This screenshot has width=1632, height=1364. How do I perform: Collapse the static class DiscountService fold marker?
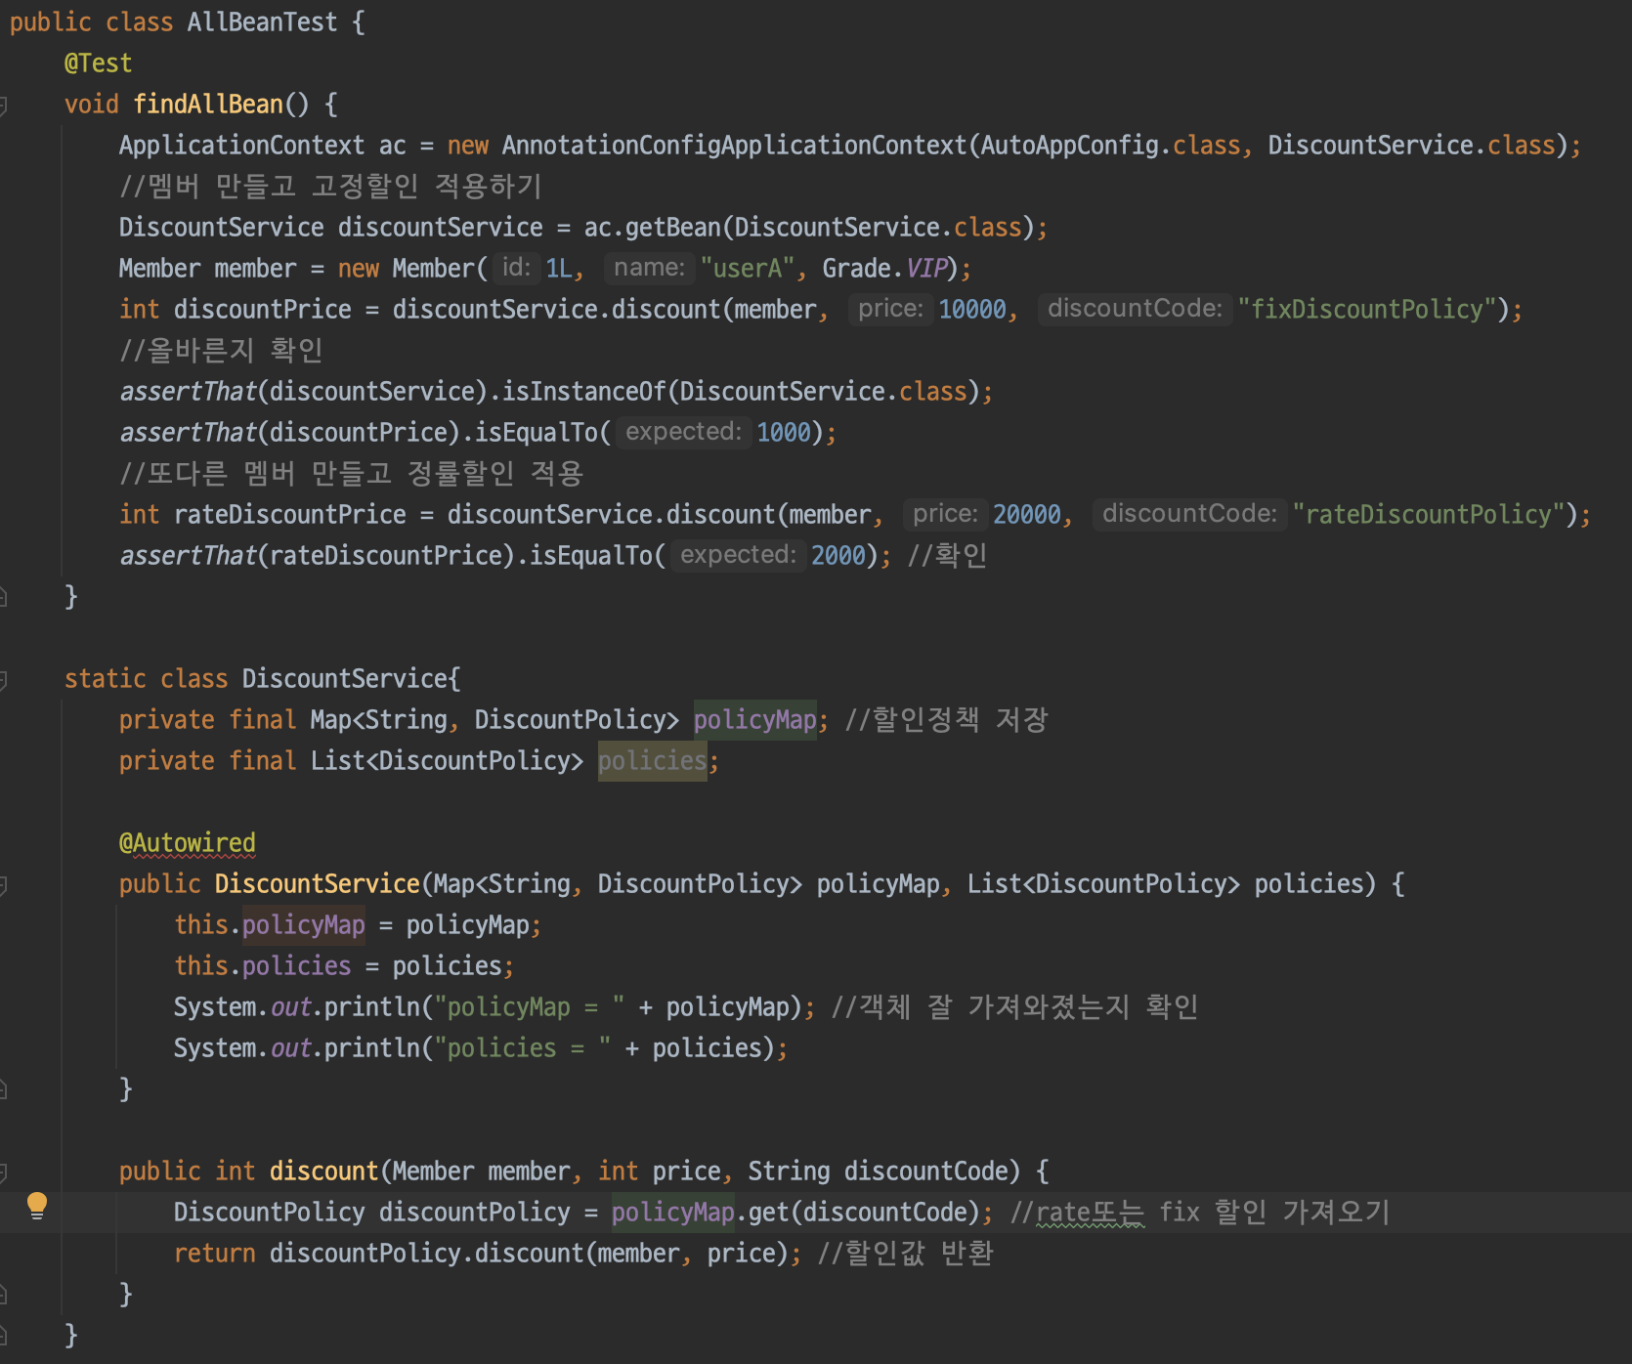coord(3,679)
